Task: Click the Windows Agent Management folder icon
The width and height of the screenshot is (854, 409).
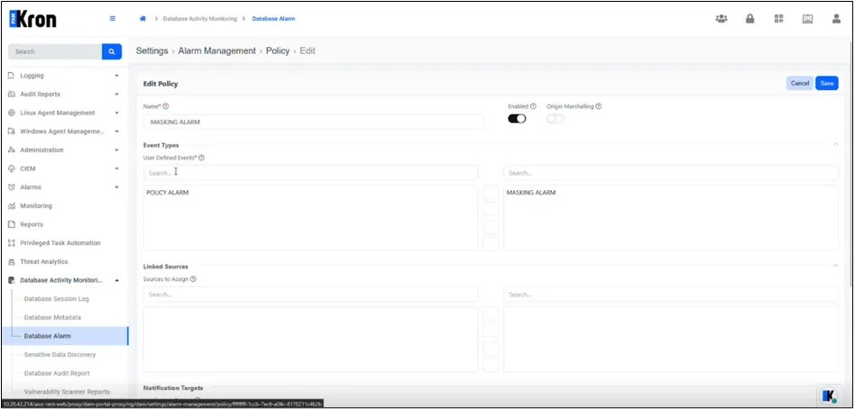Action: [x=12, y=132]
